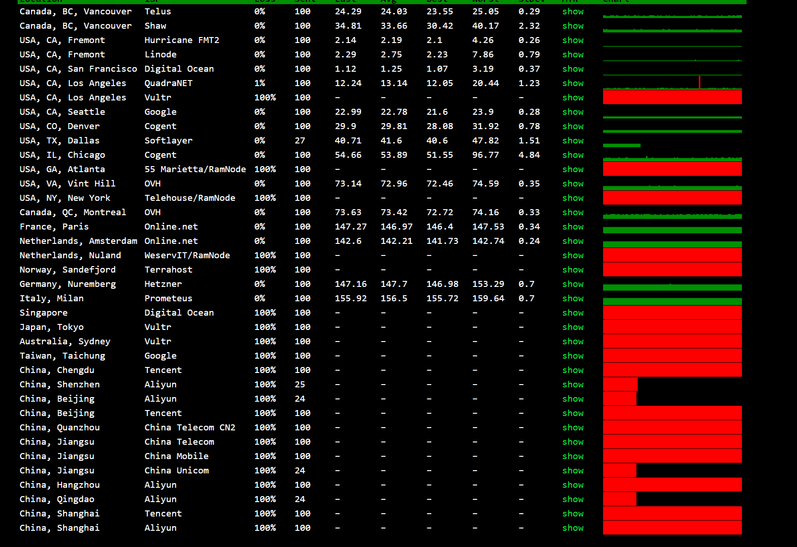Open the Dallas Softlayer short green chart
The height and width of the screenshot is (547, 797).
pyautogui.click(x=622, y=145)
